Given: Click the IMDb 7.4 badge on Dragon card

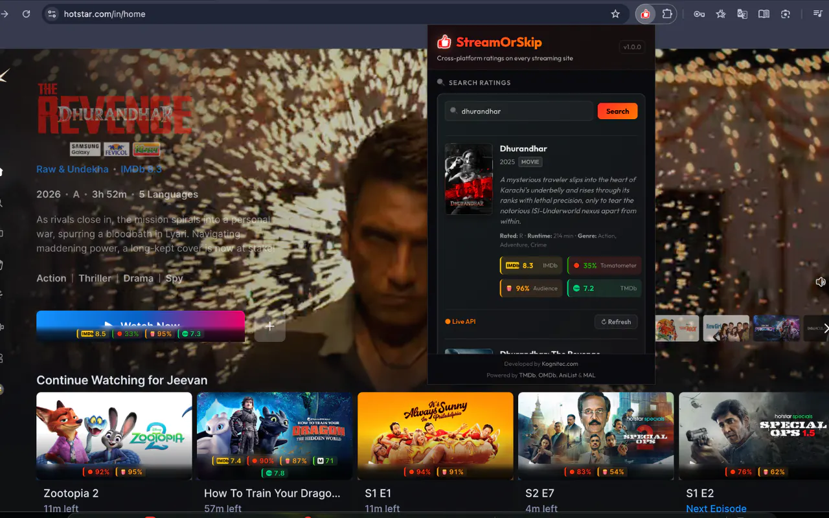Looking at the screenshot, I should tap(227, 461).
